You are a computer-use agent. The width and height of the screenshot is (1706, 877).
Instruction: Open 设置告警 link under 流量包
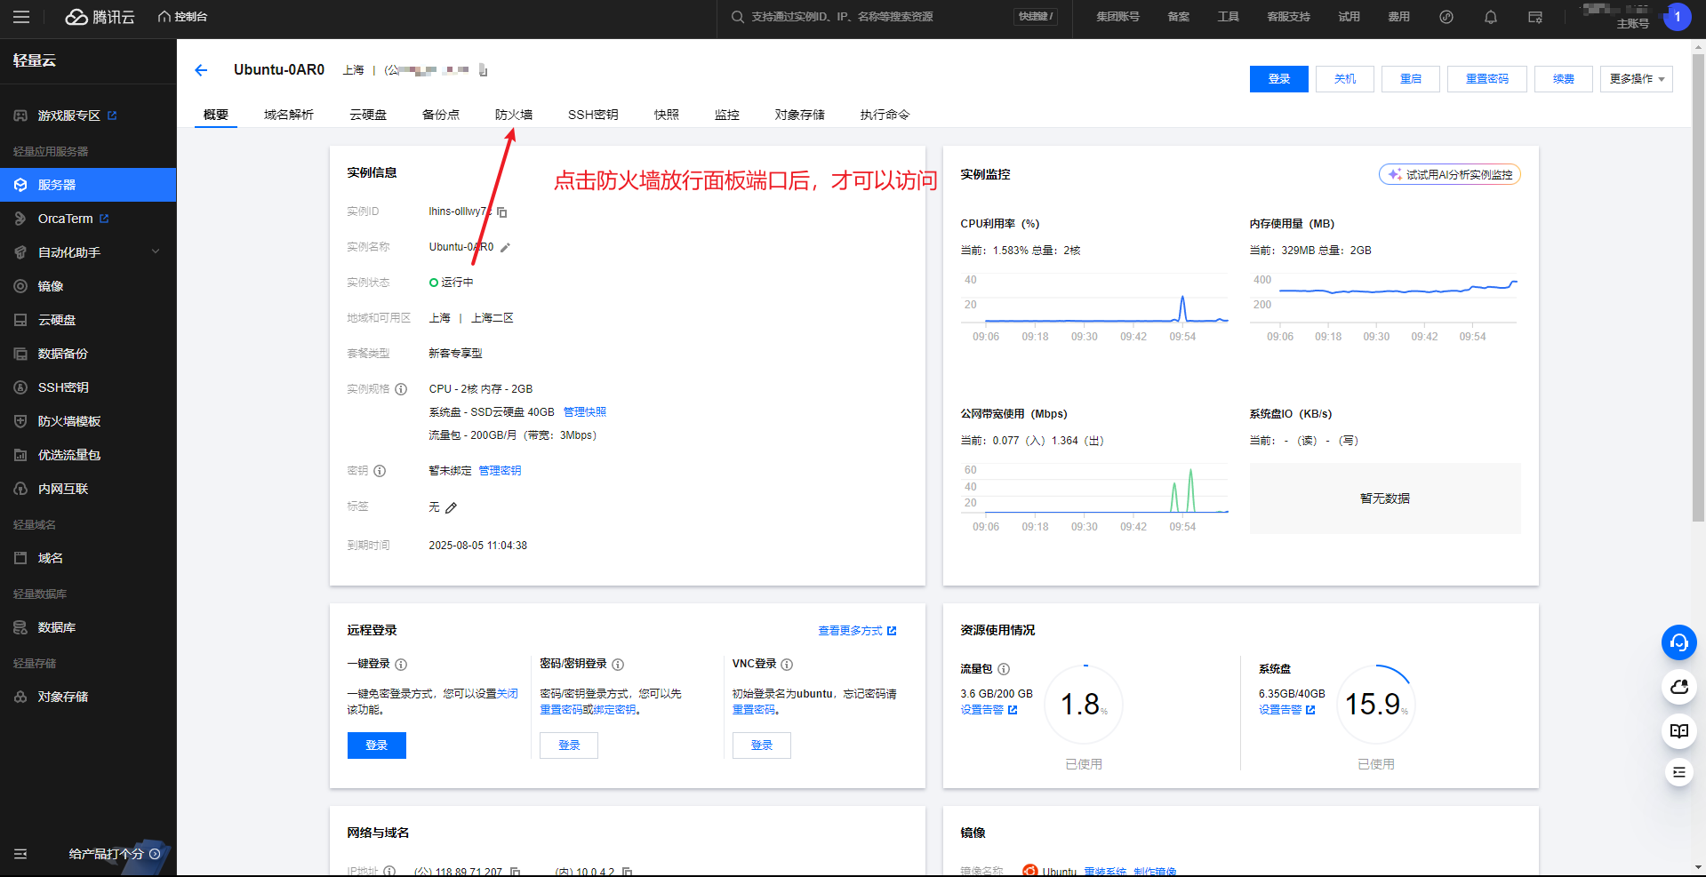pos(989,710)
